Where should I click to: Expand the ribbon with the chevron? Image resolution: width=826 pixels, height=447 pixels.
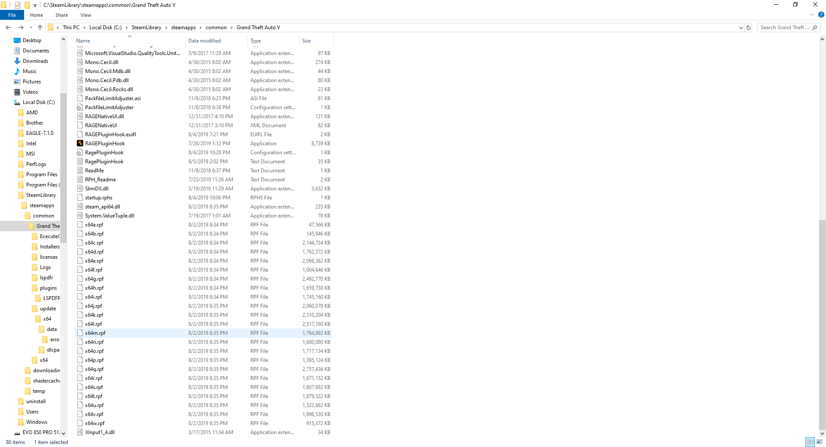click(x=812, y=15)
